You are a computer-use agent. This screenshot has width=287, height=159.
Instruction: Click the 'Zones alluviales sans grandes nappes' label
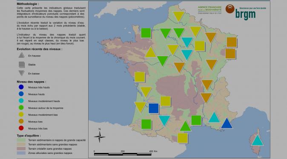pos(50,153)
